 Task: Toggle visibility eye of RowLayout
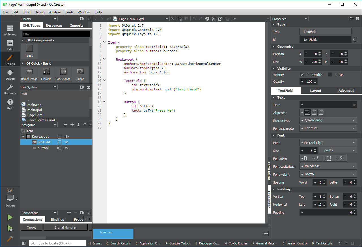point(67,137)
